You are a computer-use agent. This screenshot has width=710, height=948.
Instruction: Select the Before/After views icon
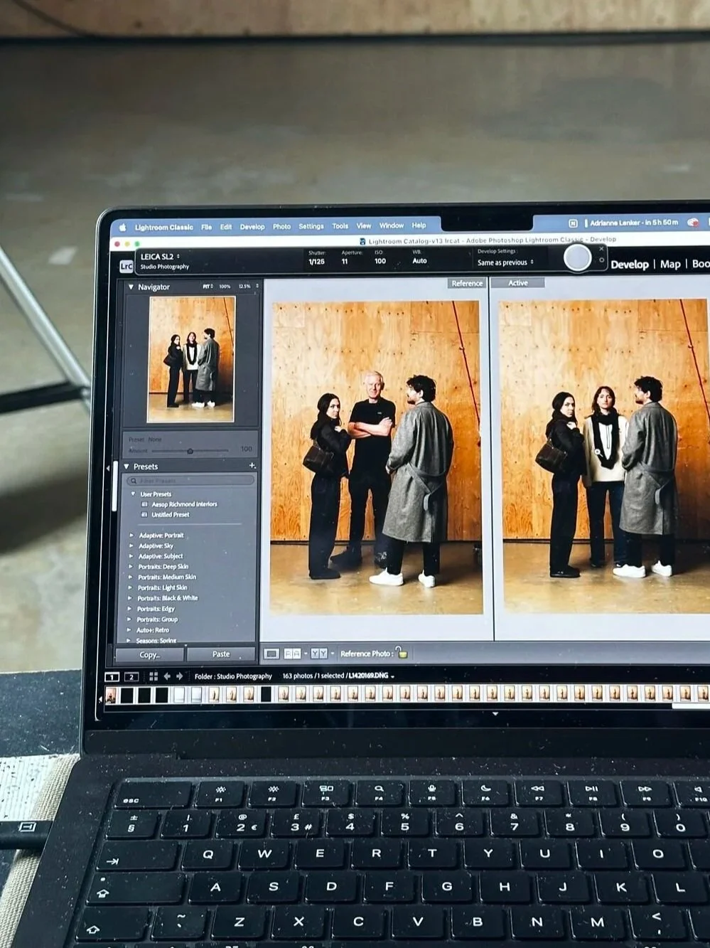click(x=291, y=652)
